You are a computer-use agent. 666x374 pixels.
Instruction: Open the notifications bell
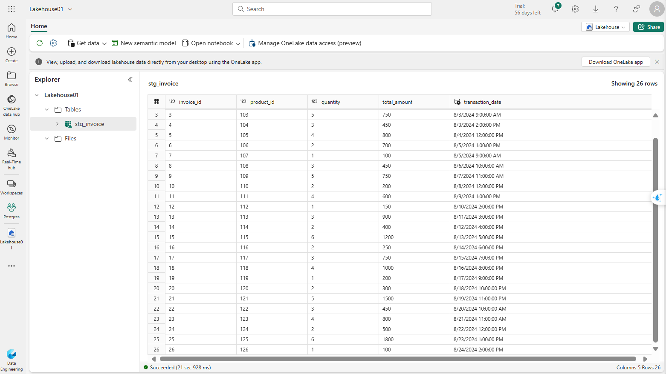pyautogui.click(x=555, y=9)
